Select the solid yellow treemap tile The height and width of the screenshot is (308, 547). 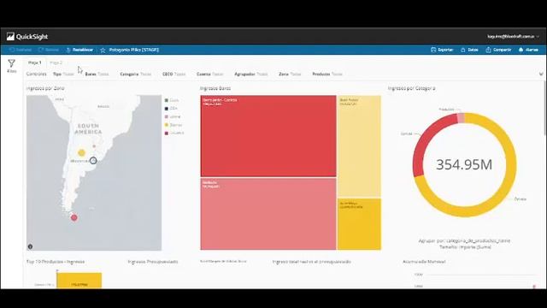tap(359, 224)
